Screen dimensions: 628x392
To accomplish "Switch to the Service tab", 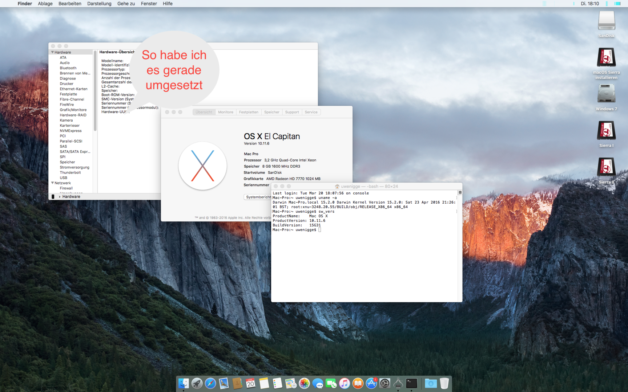I will [x=311, y=112].
